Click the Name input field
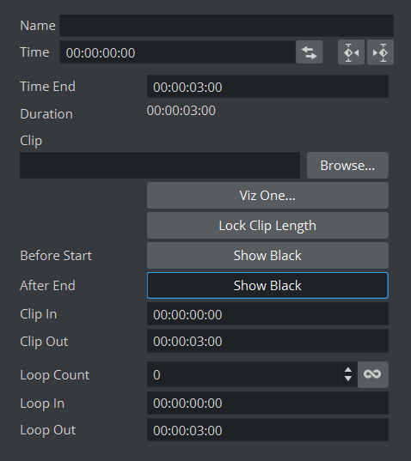 (226, 26)
